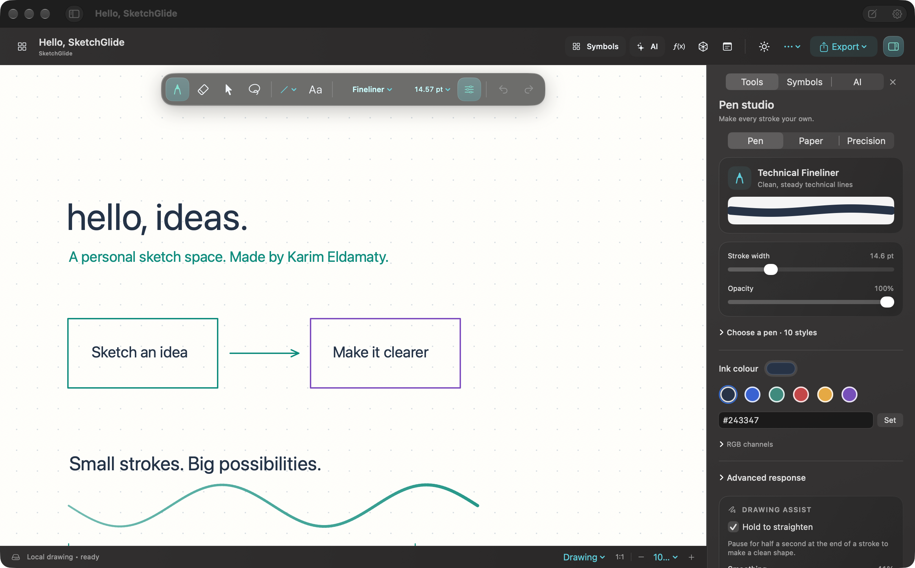This screenshot has width=915, height=568.
Task: Open the line shape dropdown
Action: point(288,89)
